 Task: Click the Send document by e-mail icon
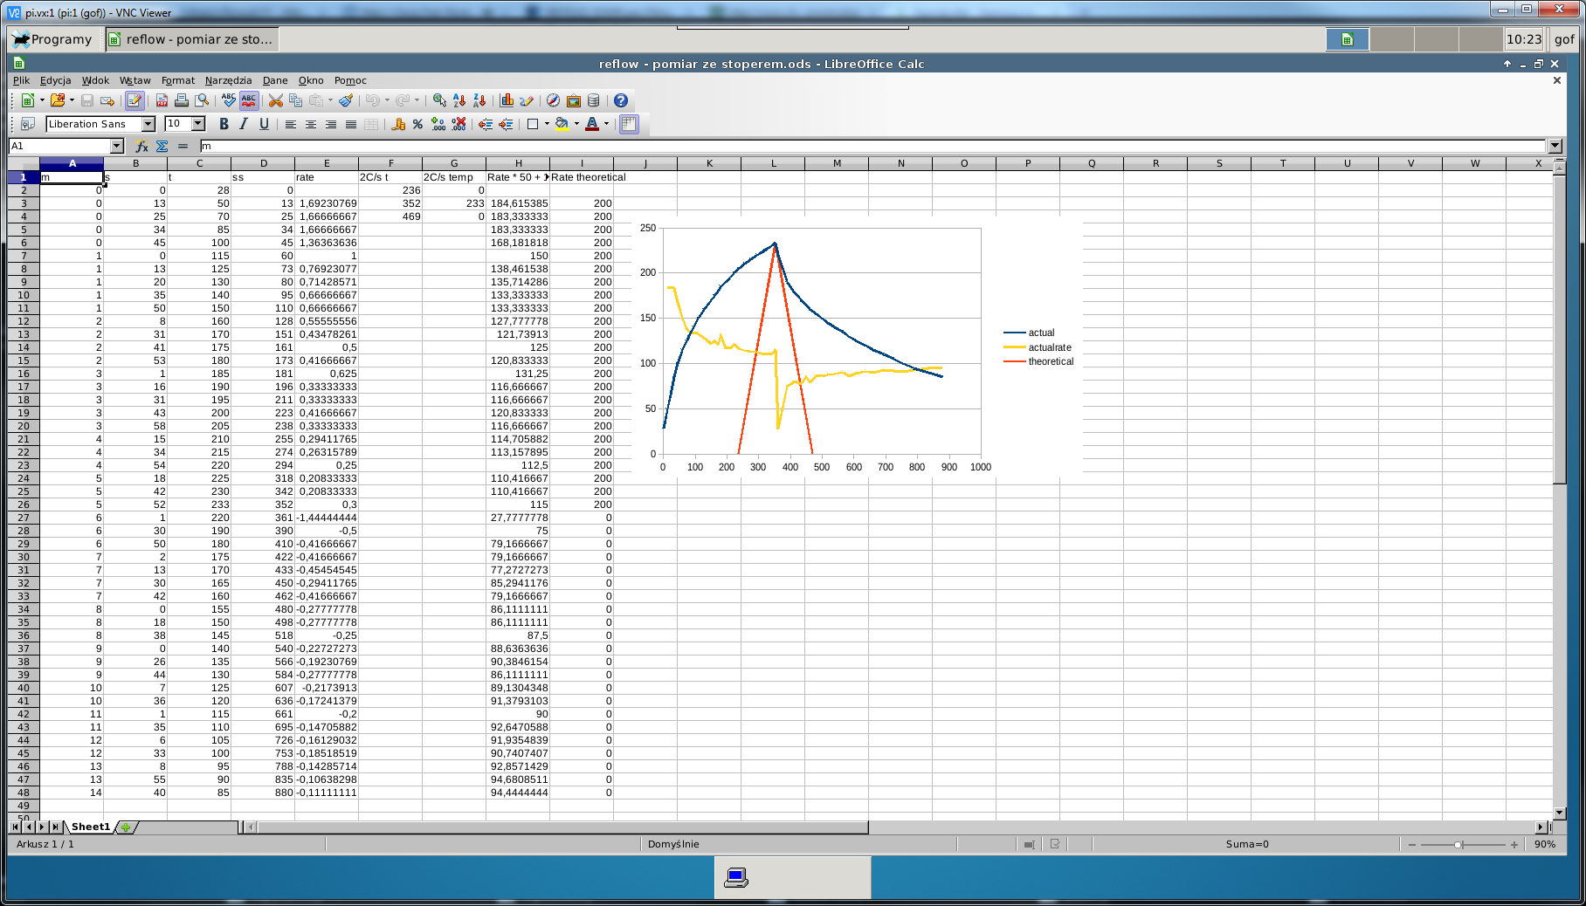107,100
